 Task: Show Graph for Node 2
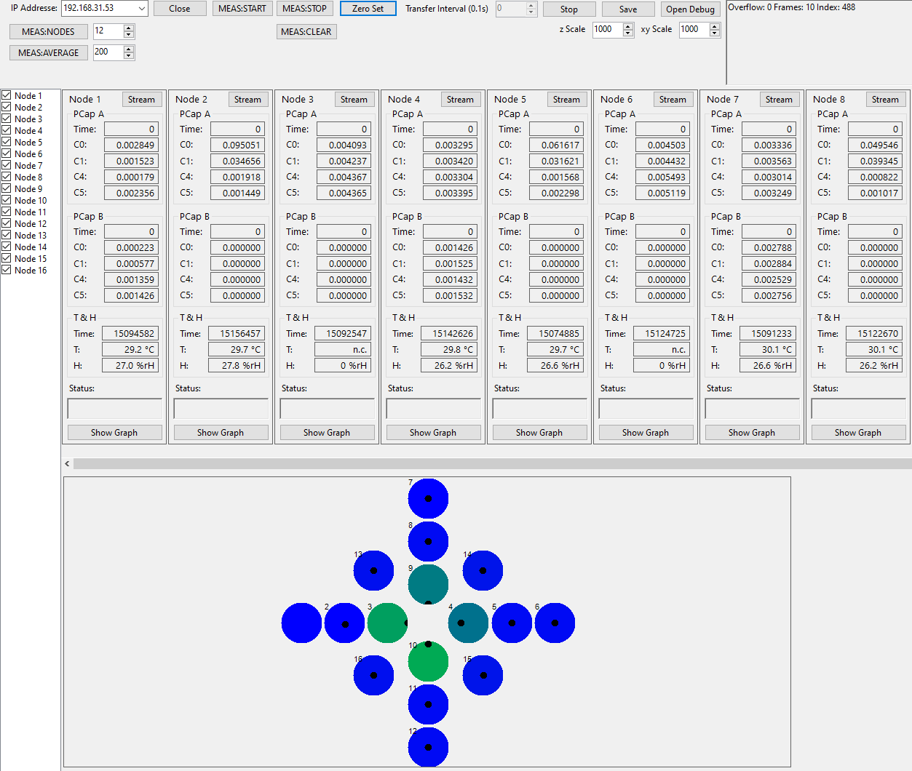click(221, 433)
